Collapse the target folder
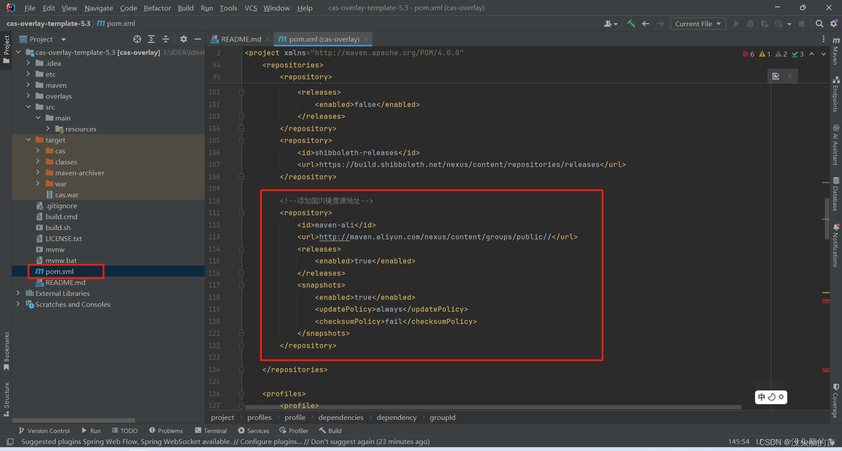 [28, 140]
